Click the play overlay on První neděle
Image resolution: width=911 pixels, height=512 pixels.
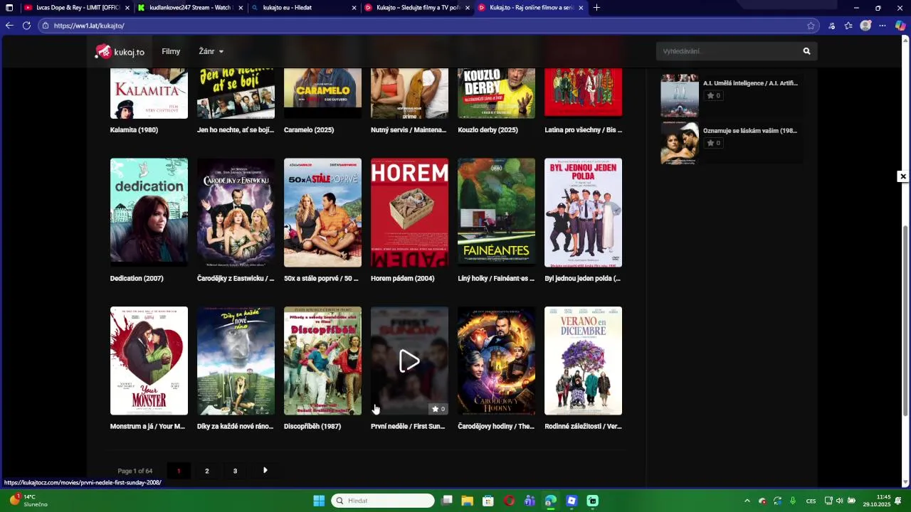(x=409, y=361)
